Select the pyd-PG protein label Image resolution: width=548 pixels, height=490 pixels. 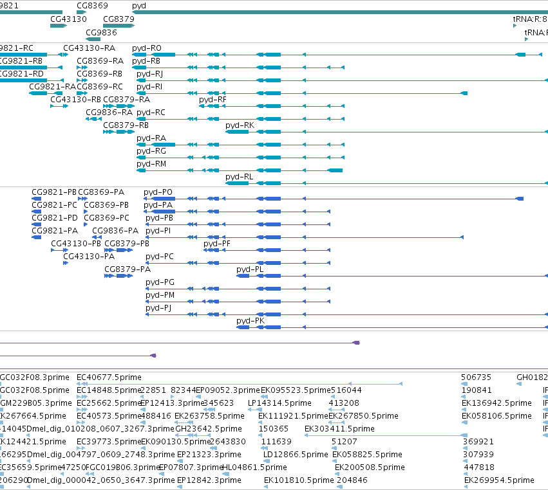click(x=160, y=283)
